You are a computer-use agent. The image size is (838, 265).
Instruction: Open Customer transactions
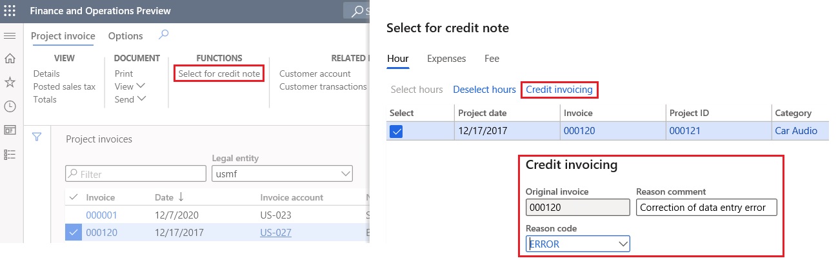click(323, 86)
